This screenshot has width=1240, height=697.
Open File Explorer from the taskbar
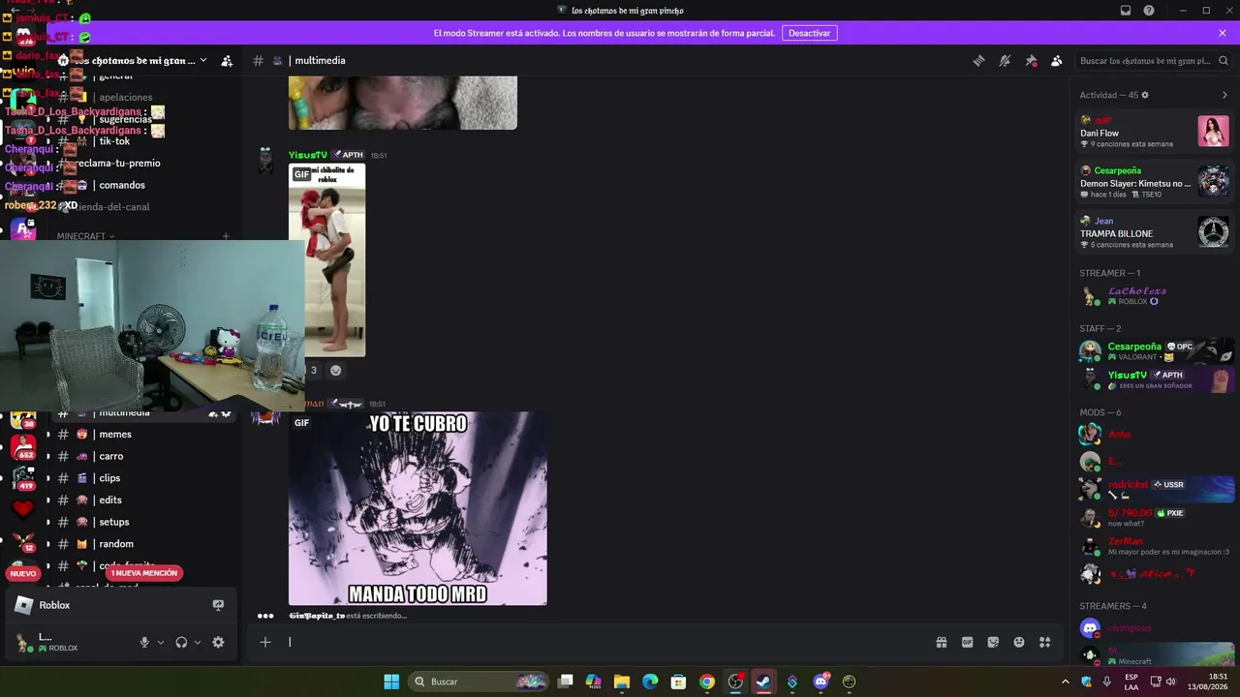pos(622,682)
